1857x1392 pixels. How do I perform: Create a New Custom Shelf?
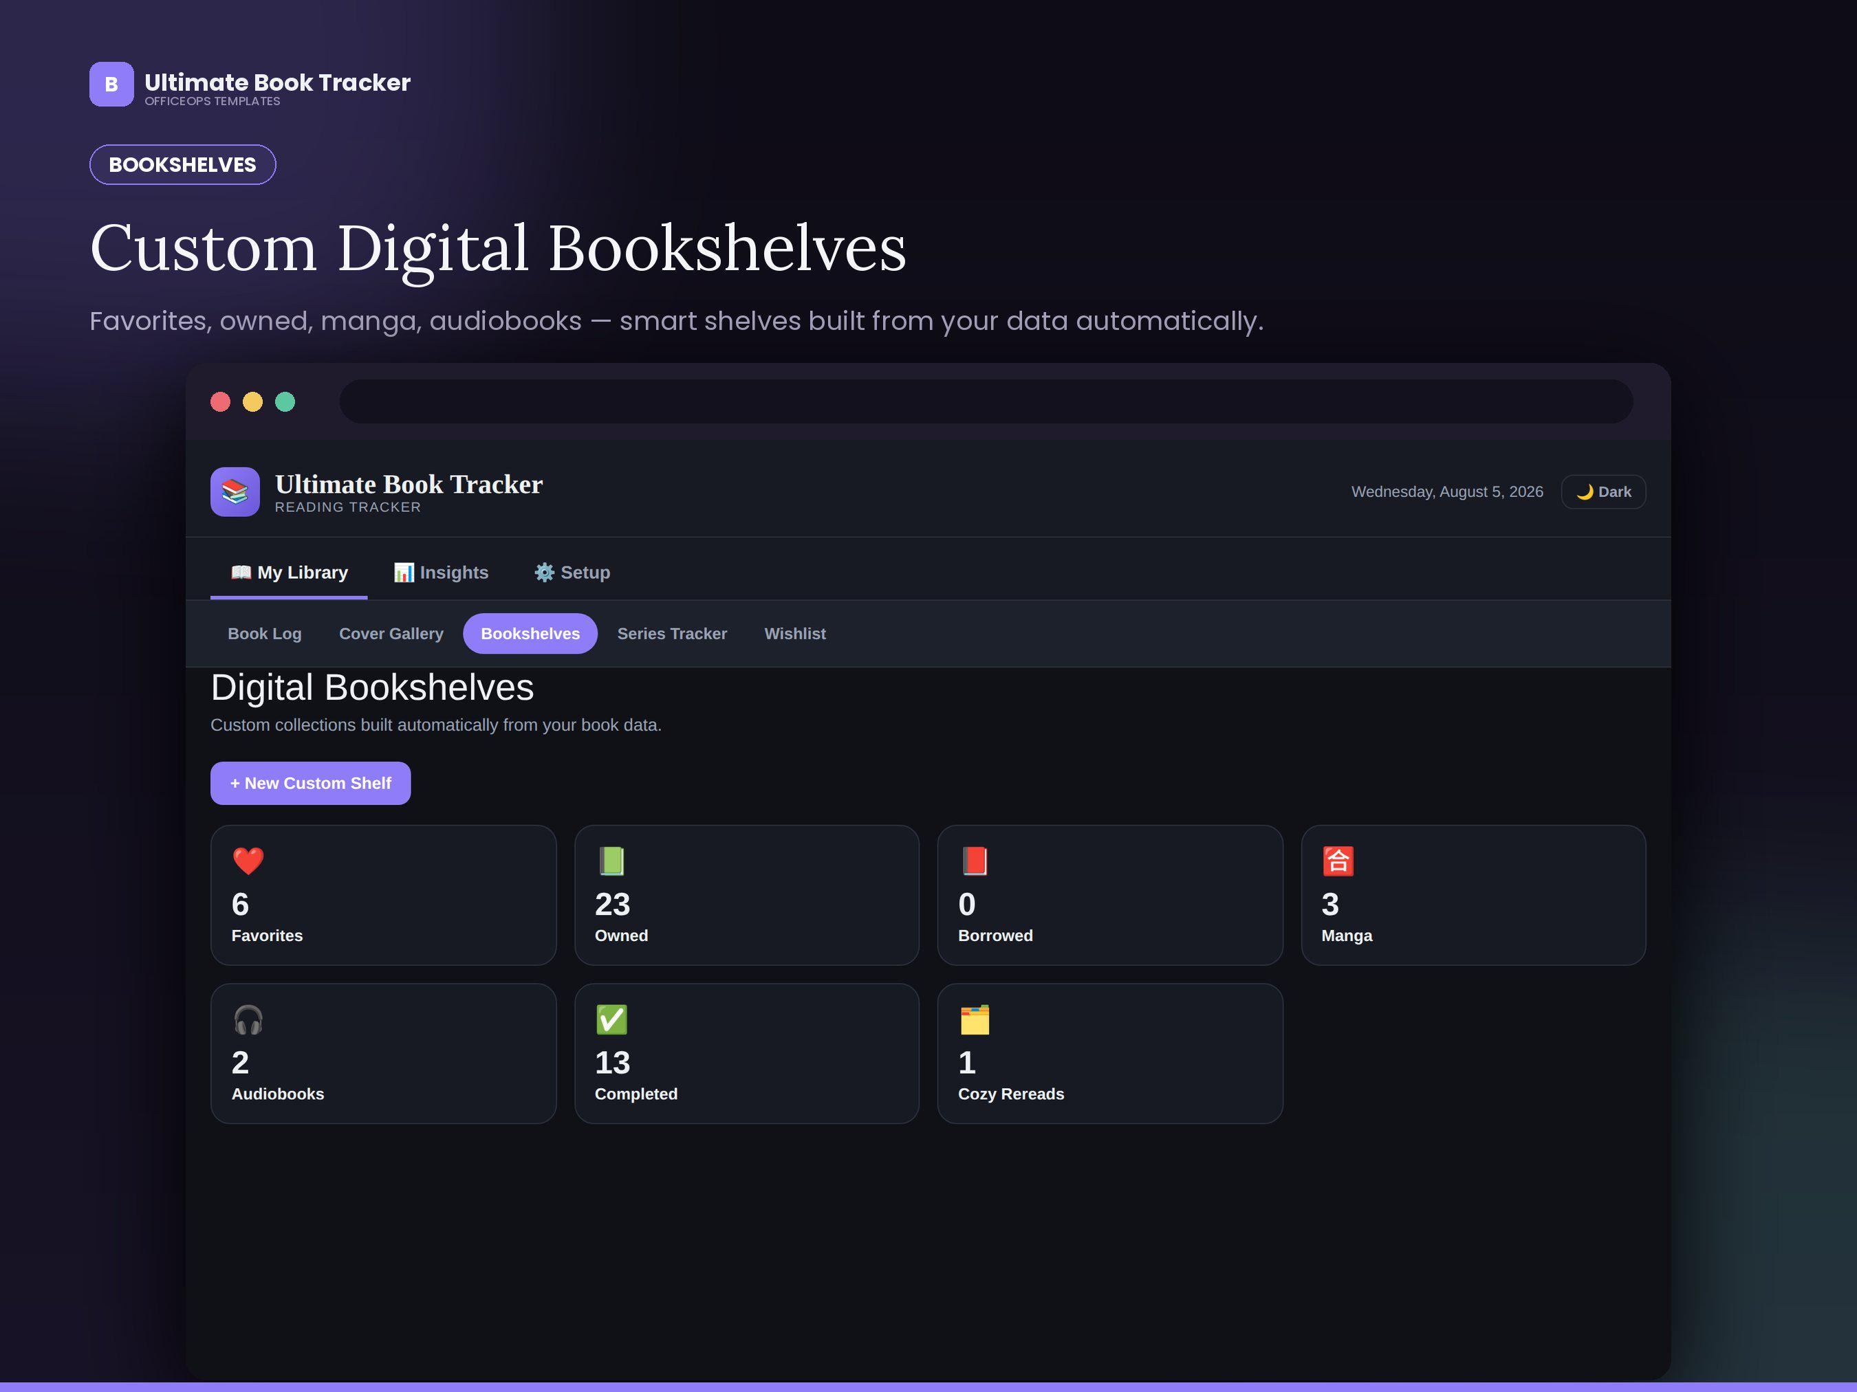click(x=311, y=783)
